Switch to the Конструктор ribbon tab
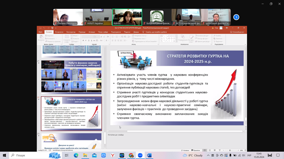The height and width of the screenshot is (159, 284). (71, 32)
